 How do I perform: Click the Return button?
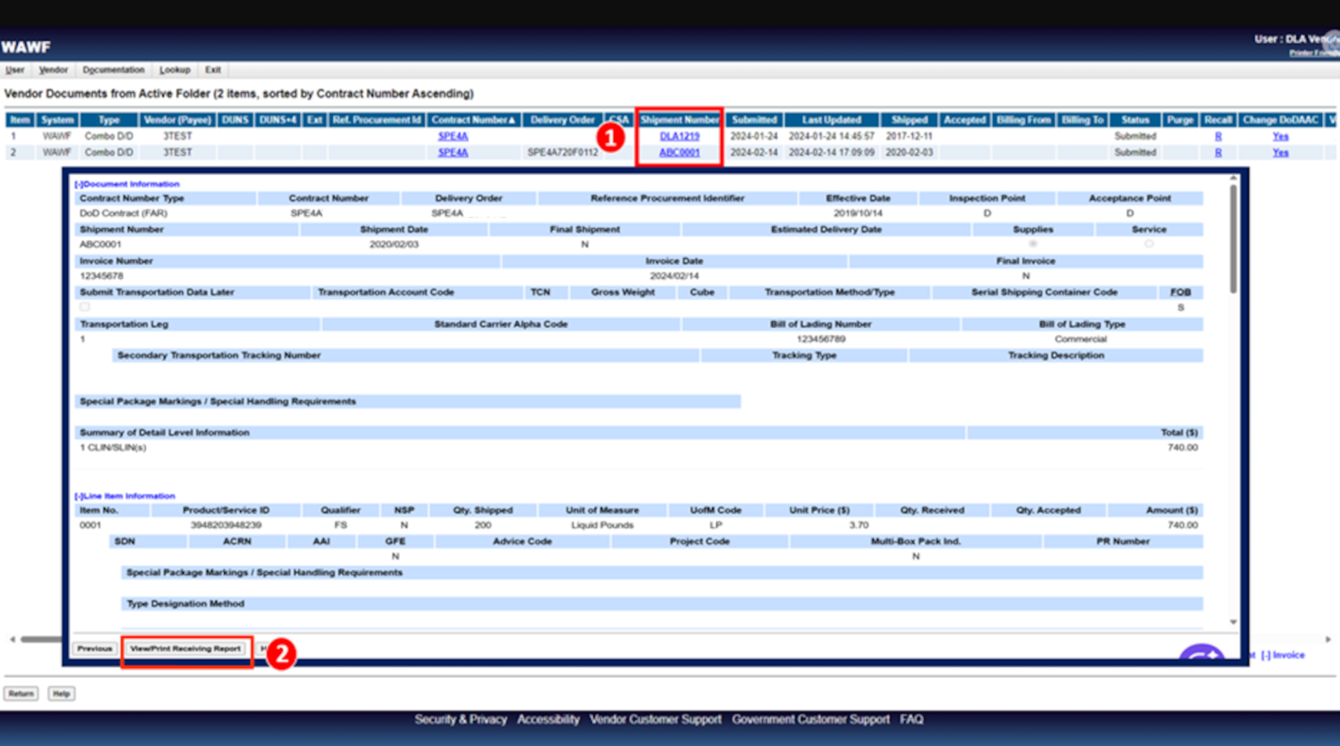tap(21, 693)
